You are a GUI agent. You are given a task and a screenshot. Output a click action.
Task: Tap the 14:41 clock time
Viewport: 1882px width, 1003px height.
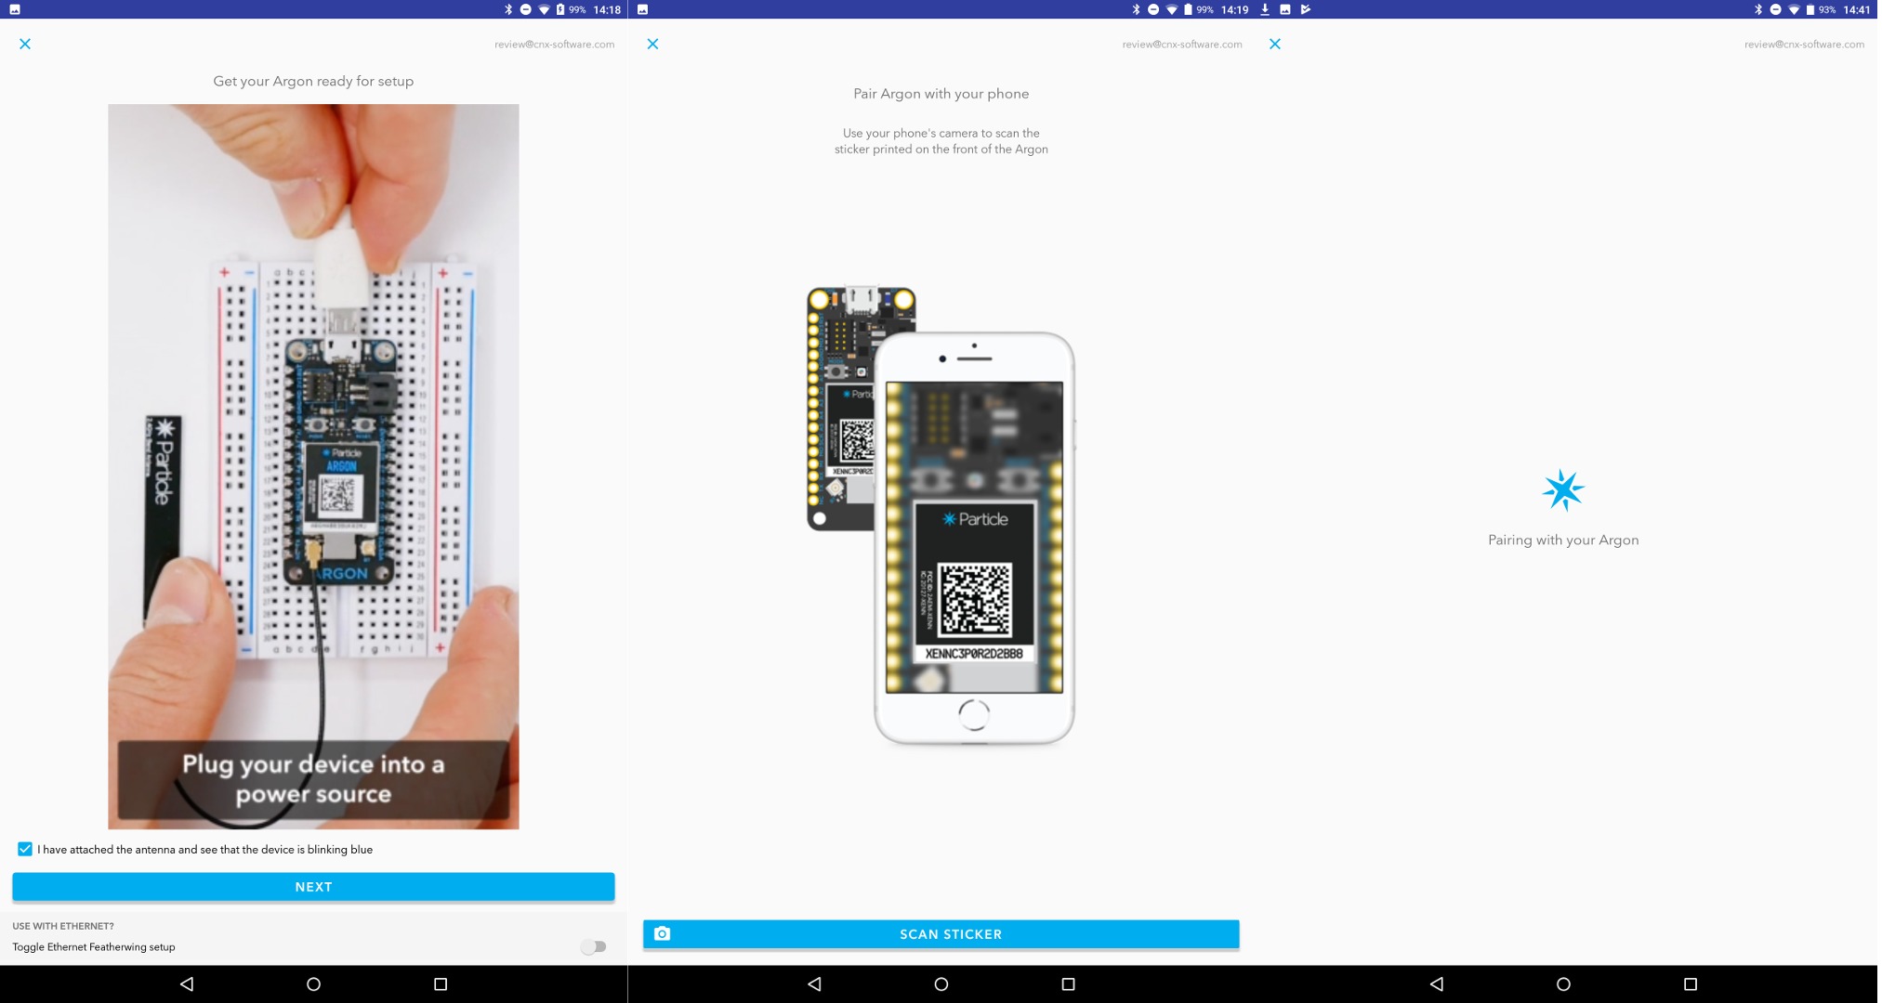point(1857,9)
